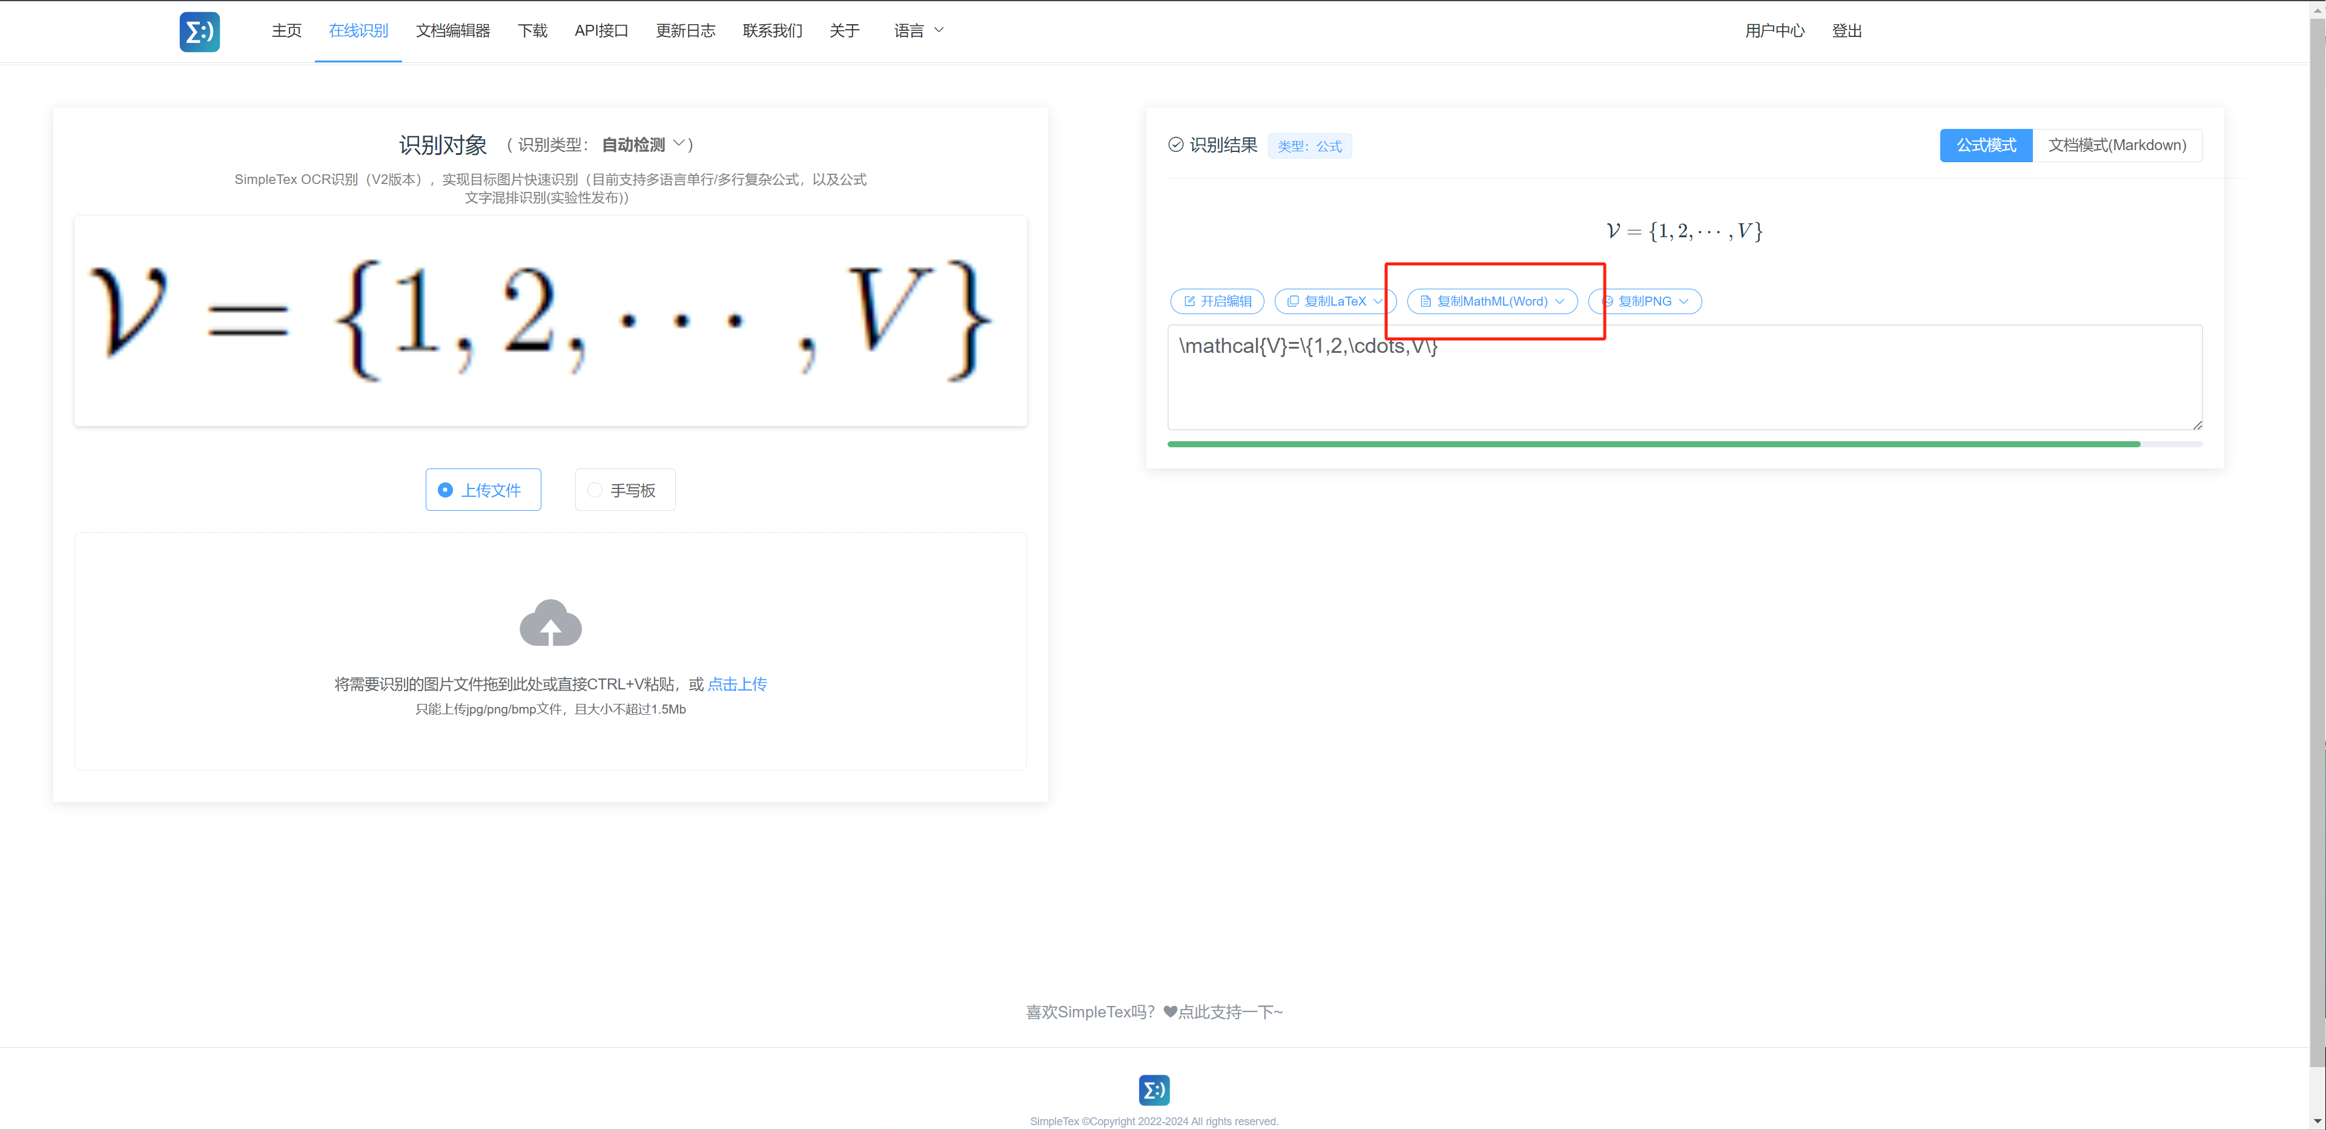The image size is (2326, 1130).
Task: Click the copy icon on 复制LaTeX button
Action: point(1293,301)
